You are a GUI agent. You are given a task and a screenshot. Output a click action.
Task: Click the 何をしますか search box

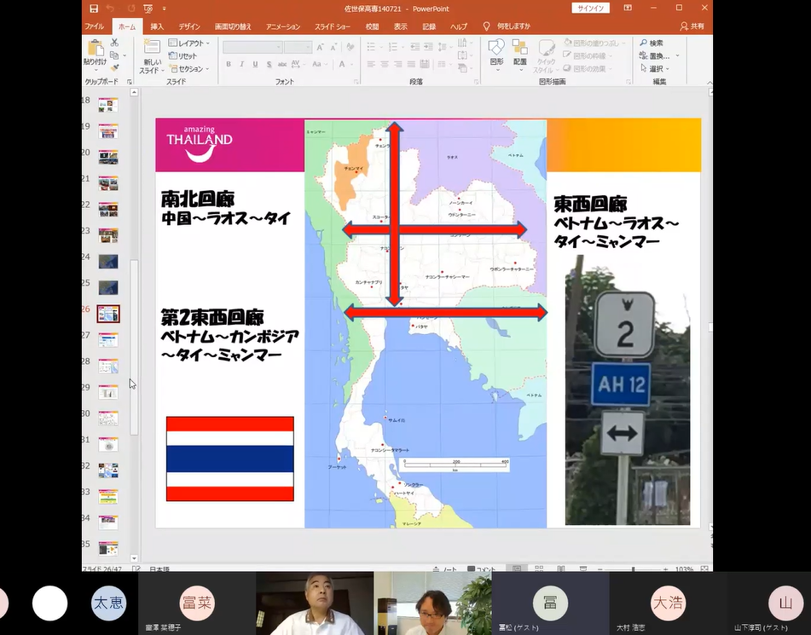point(507,26)
